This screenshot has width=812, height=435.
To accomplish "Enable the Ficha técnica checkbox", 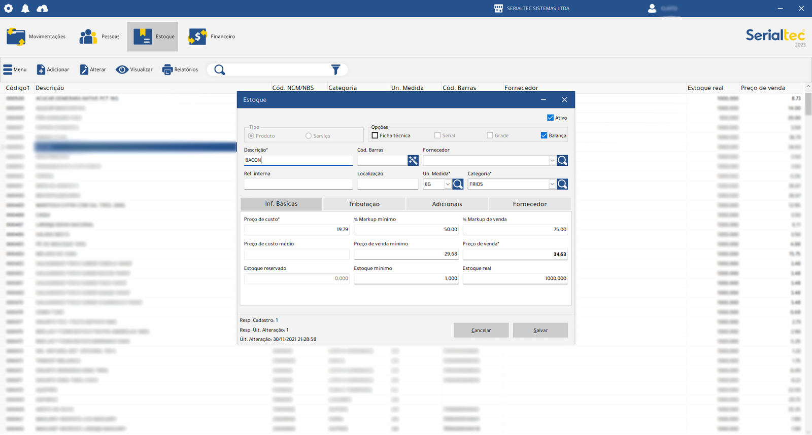I will pyautogui.click(x=375, y=135).
